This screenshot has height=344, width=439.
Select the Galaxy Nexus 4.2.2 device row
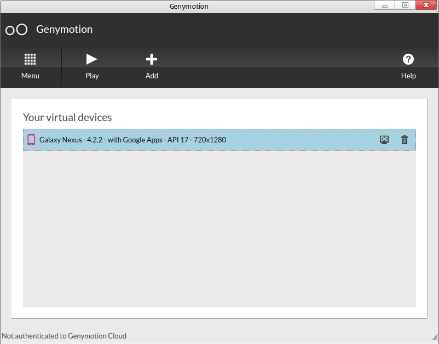[x=219, y=140]
